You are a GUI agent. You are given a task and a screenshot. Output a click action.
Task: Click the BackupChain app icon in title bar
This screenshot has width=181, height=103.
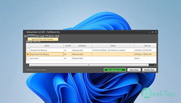point(25,32)
